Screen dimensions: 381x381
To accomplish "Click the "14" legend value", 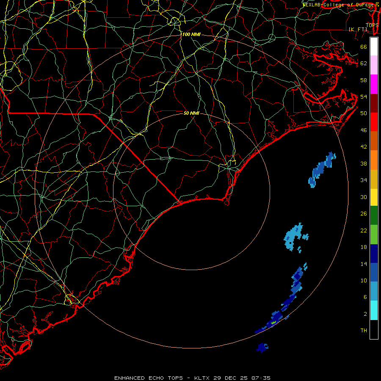I will [x=364, y=264].
